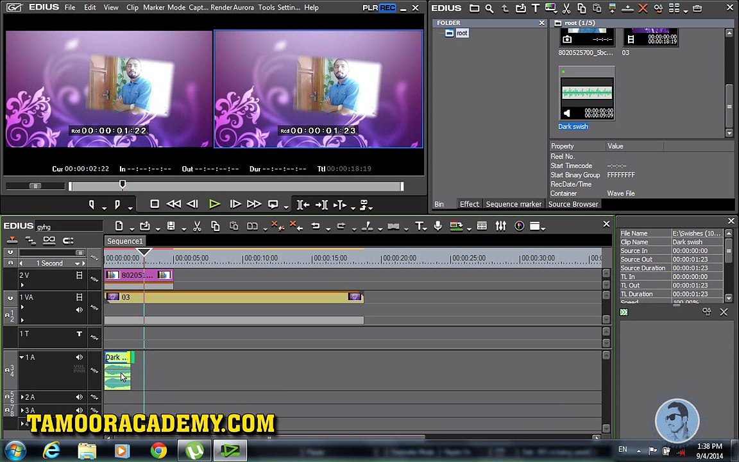Toggle Group/Link mode icon
The width and height of the screenshot is (739, 462).
pyautogui.click(x=49, y=241)
